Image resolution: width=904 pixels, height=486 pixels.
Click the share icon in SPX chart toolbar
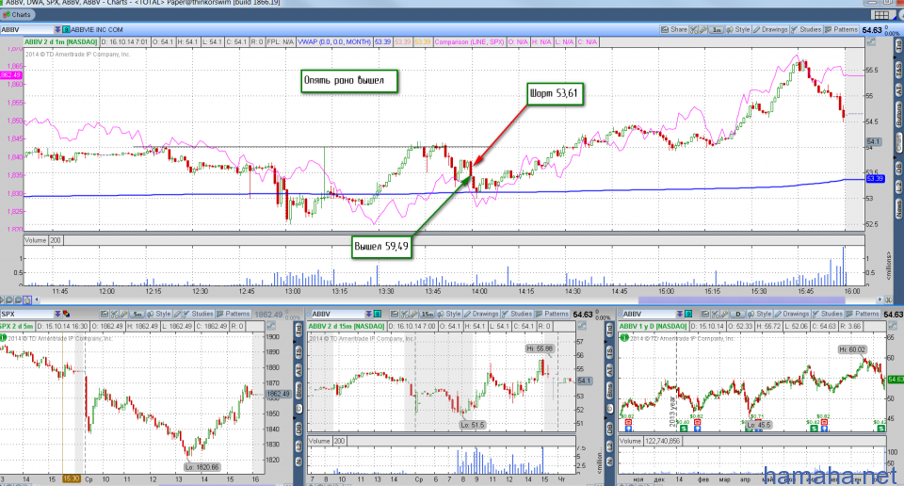coord(105,315)
